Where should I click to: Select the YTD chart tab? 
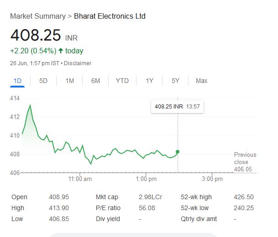coord(122,81)
